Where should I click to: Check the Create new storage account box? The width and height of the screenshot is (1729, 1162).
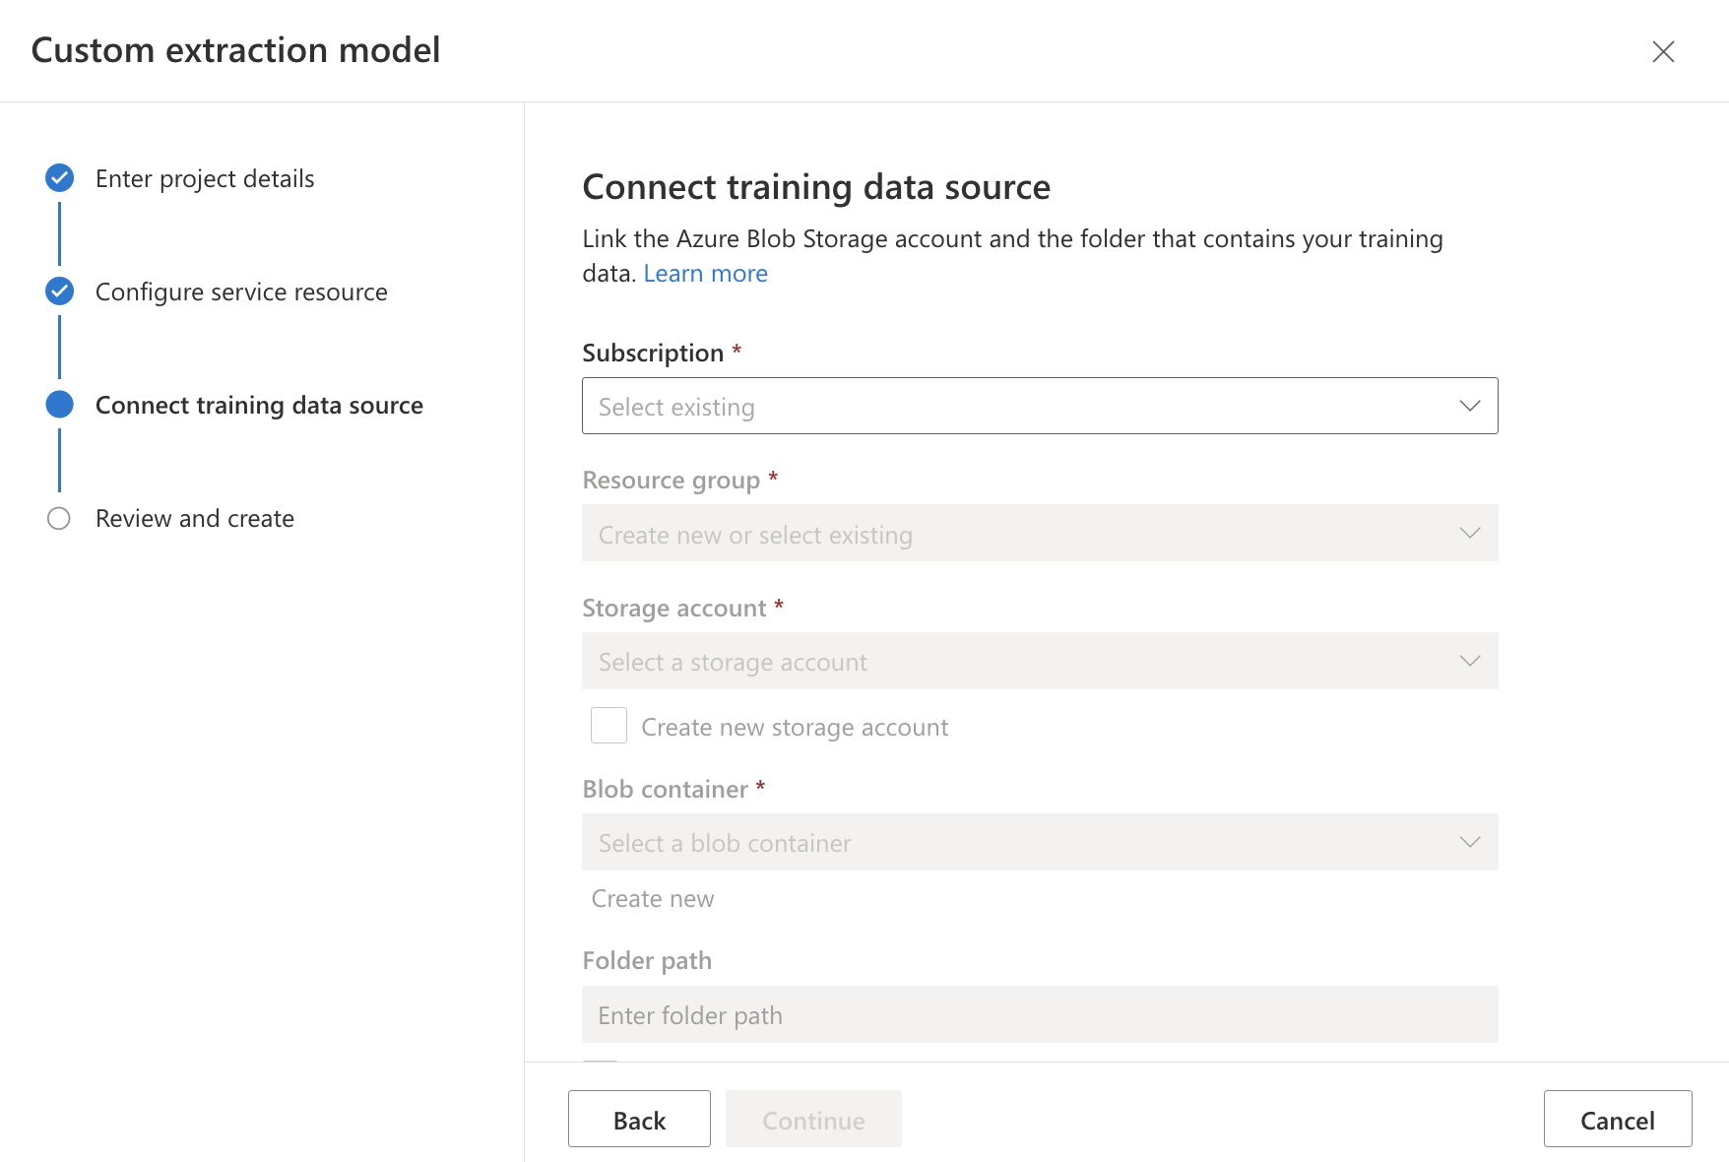[x=608, y=726]
